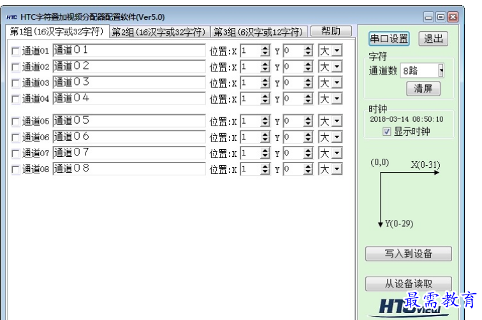Click the 通道04 text input field
The image size is (482, 320).
(x=129, y=98)
